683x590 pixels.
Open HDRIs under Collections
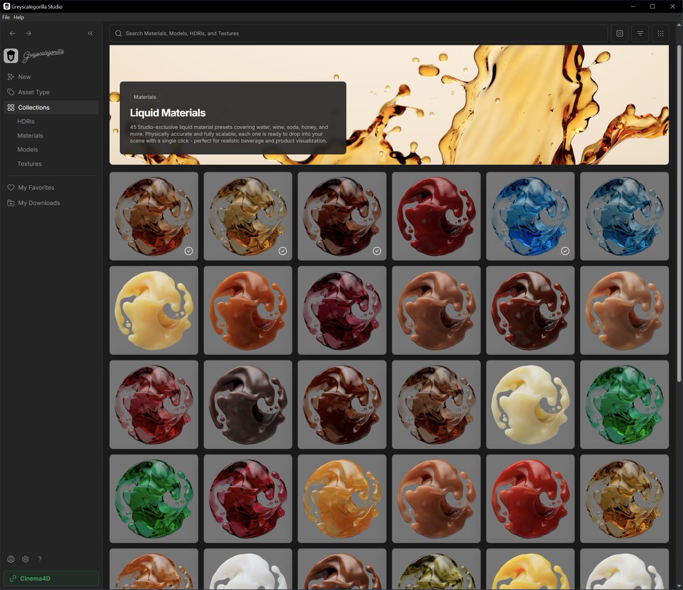pos(26,121)
